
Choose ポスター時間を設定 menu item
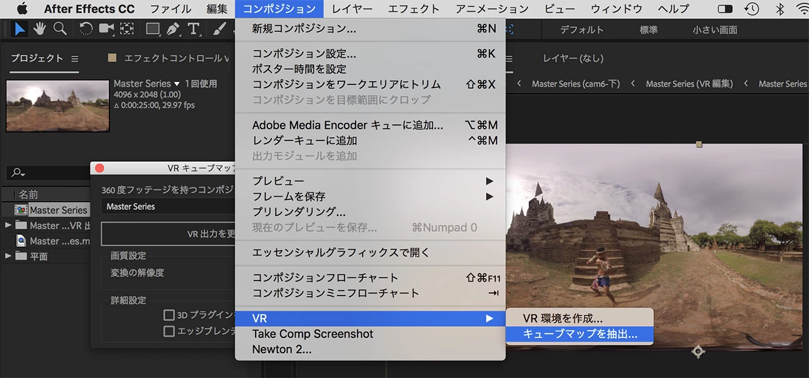click(x=370, y=69)
